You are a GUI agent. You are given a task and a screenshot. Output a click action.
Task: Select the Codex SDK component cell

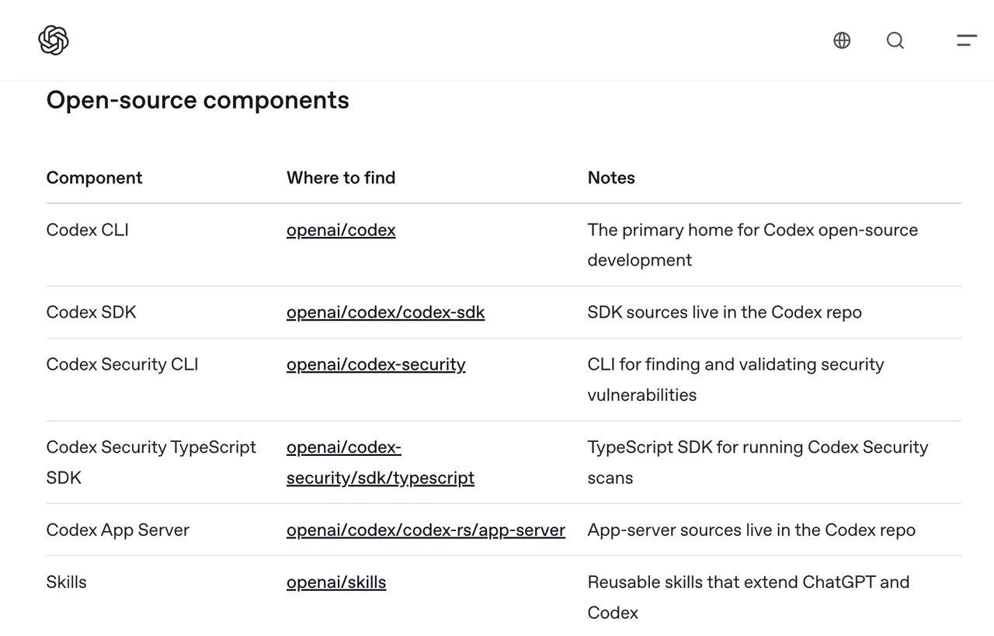pyautogui.click(x=92, y=312)
